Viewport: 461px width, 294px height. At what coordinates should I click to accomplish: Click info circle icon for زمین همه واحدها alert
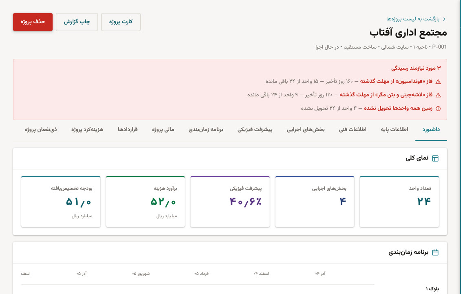tap(438, 109)
